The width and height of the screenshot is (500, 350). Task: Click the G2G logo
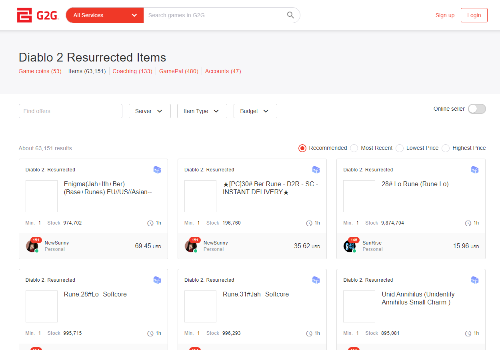(38, 15)
